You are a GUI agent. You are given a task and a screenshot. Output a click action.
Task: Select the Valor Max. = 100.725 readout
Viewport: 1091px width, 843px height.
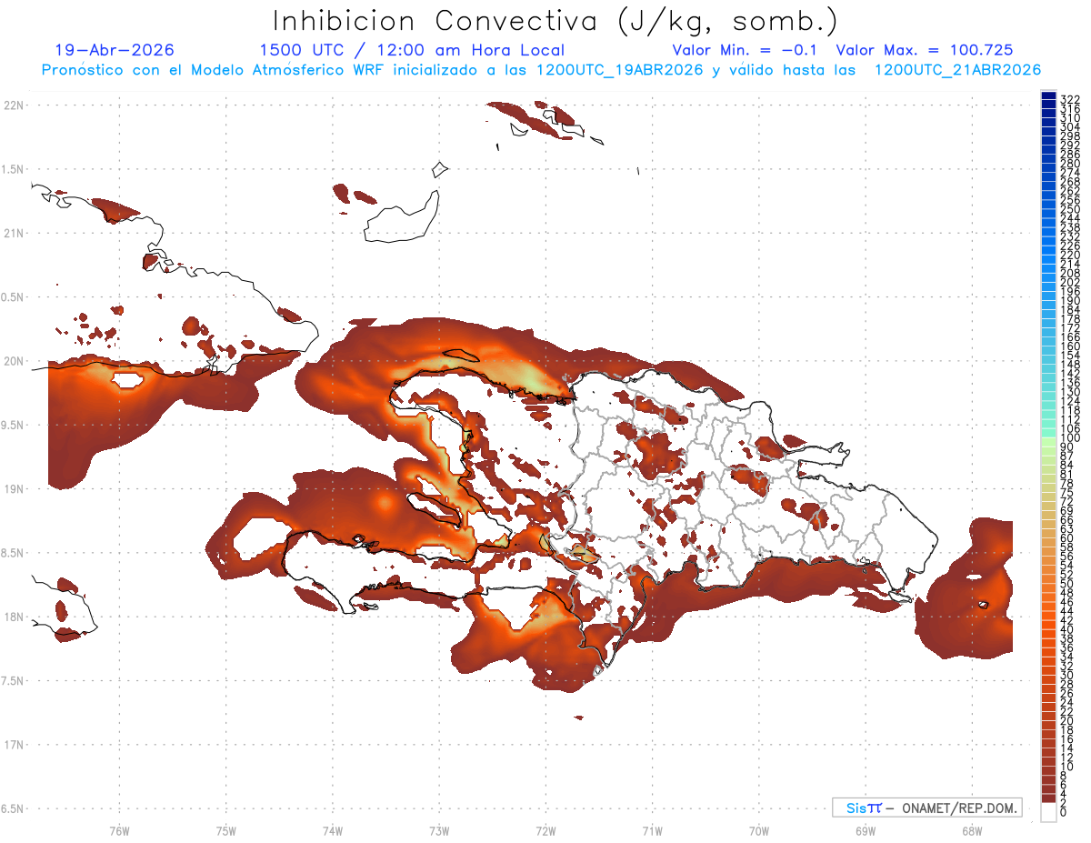925,50
